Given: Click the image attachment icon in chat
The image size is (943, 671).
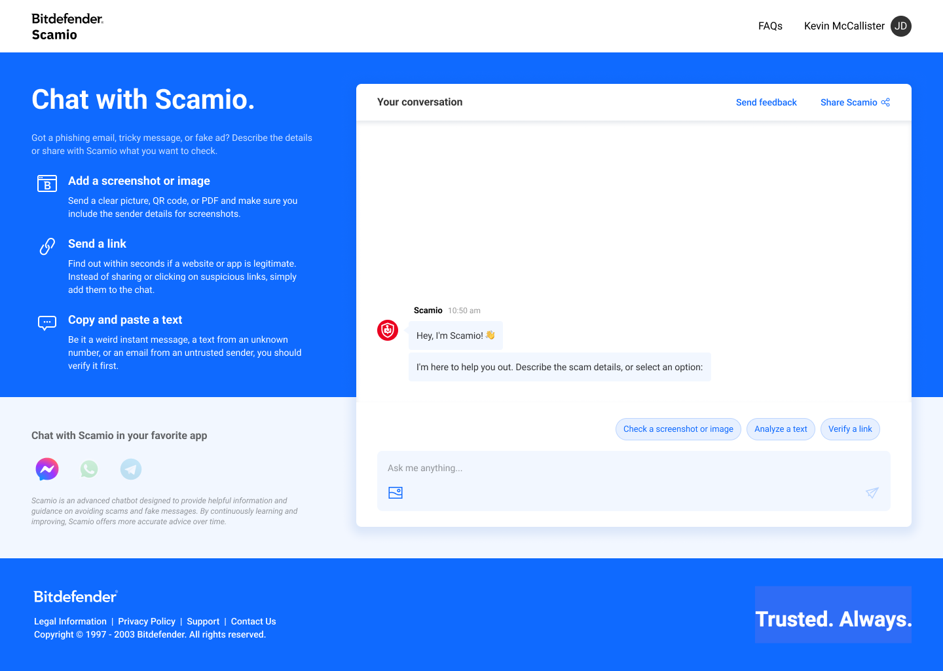Looking at the screenshot, I should [x=396, y=492].
